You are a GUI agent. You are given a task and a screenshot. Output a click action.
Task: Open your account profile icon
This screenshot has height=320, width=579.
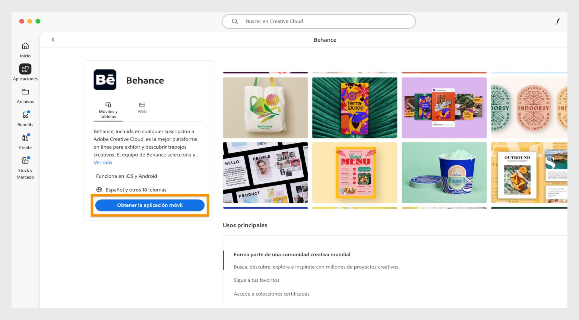pos(558,21)
